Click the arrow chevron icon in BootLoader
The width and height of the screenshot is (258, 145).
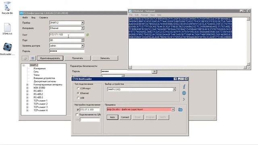(x=184, y=99)
